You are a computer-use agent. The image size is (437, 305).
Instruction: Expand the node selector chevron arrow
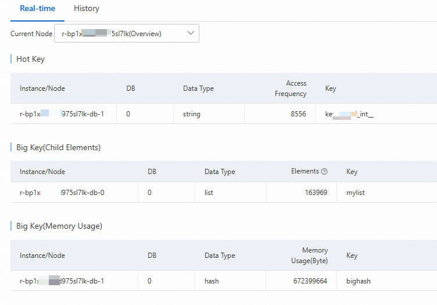191,34
